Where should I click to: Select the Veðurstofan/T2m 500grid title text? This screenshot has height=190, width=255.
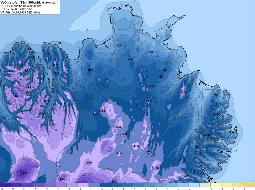click(x=21, y=3)
